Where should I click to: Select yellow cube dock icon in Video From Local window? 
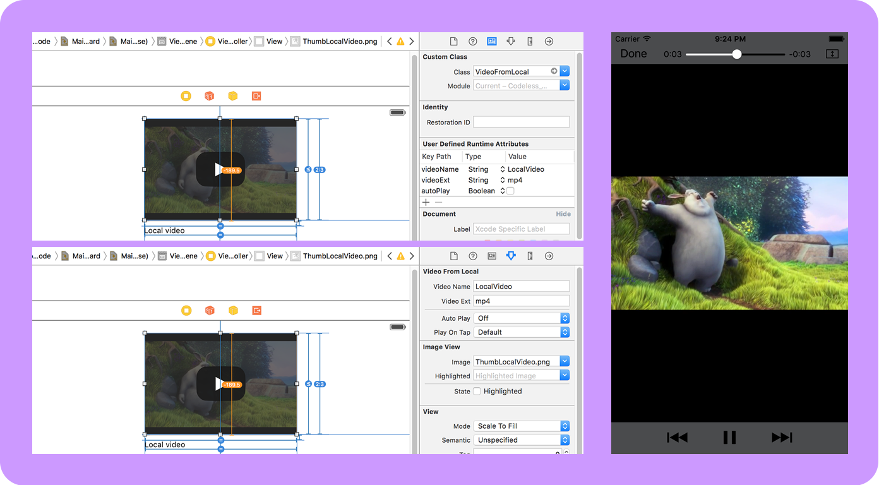(233, 310)
